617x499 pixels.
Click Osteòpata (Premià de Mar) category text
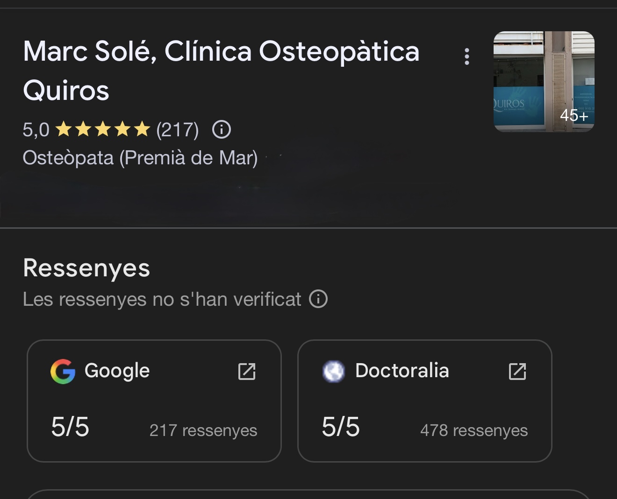pyautogui.click(x=140, y=158)
